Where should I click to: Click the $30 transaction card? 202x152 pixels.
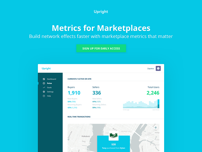coord(113,144)
